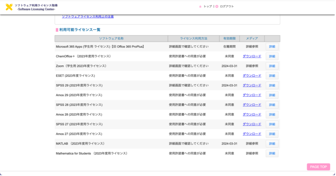Select Mathematica for Students name text
This screenshot has height=176, width=336.
[x=92, y=153]
